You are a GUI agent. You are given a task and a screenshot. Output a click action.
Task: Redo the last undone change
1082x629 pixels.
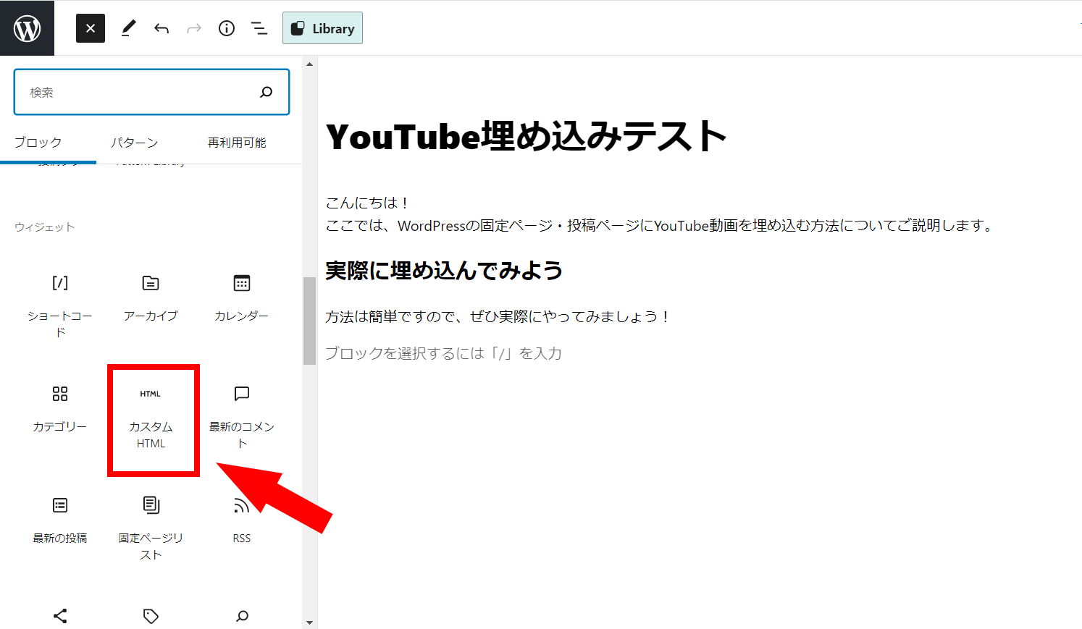194,28
